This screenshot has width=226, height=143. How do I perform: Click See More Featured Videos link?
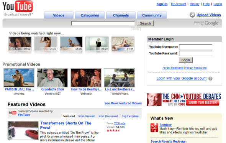click(123, 103)
